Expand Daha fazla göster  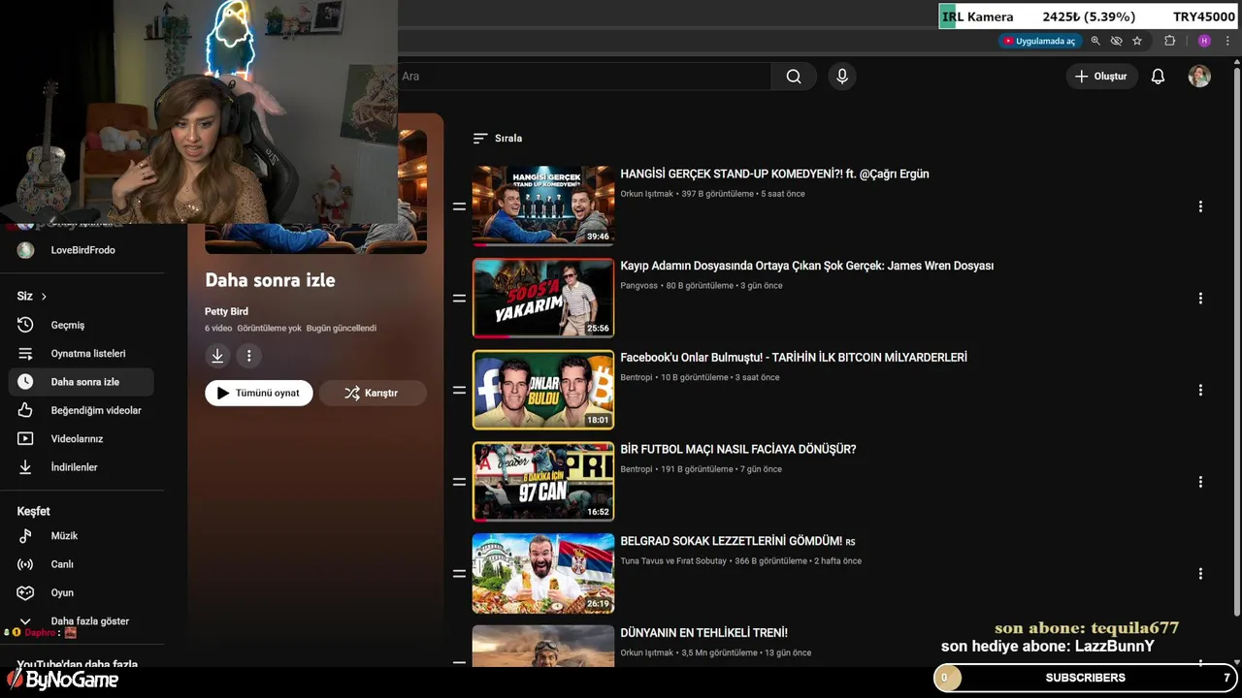point(80,621)
